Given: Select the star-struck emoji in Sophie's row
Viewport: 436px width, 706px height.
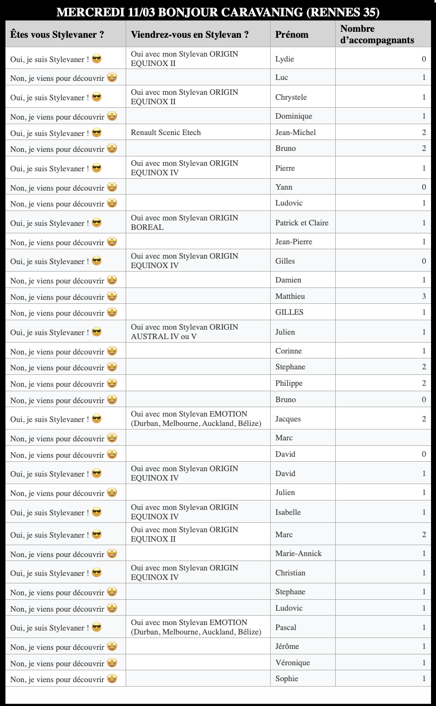Looking at the screenshot, I should (112, 679).
